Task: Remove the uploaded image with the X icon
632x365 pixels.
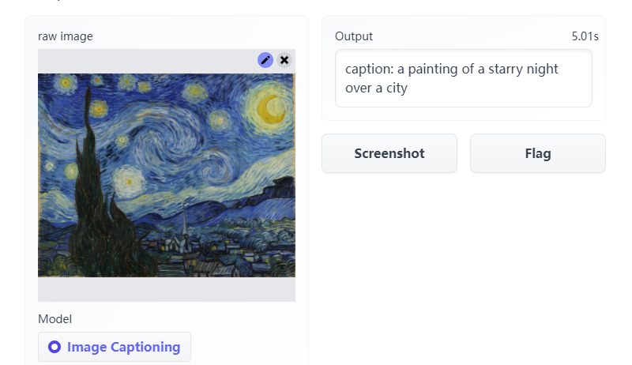Action: point(284,60)
